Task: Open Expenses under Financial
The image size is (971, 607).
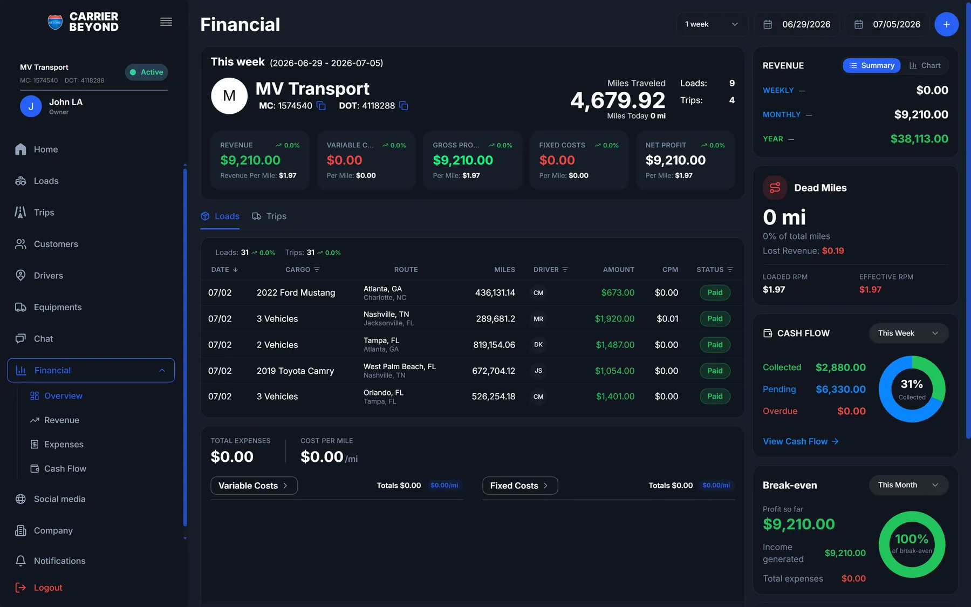Action: pos(57,445)
